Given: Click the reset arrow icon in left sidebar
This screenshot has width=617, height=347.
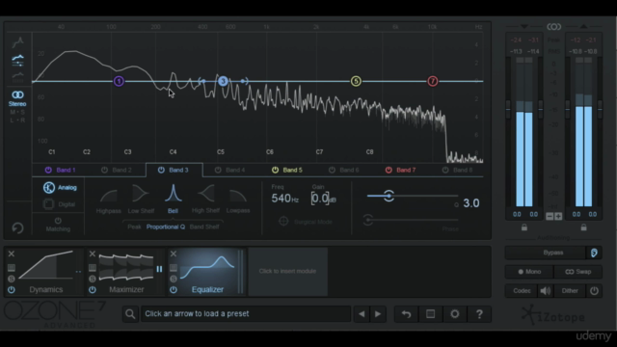Looking at the screenshot, I should [x=17, y=227].
